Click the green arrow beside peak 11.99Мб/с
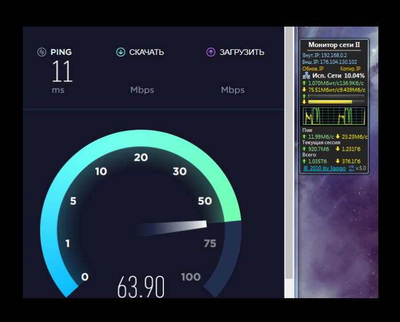400x322 pixels. pyautogui.click(x=305, y=136)
